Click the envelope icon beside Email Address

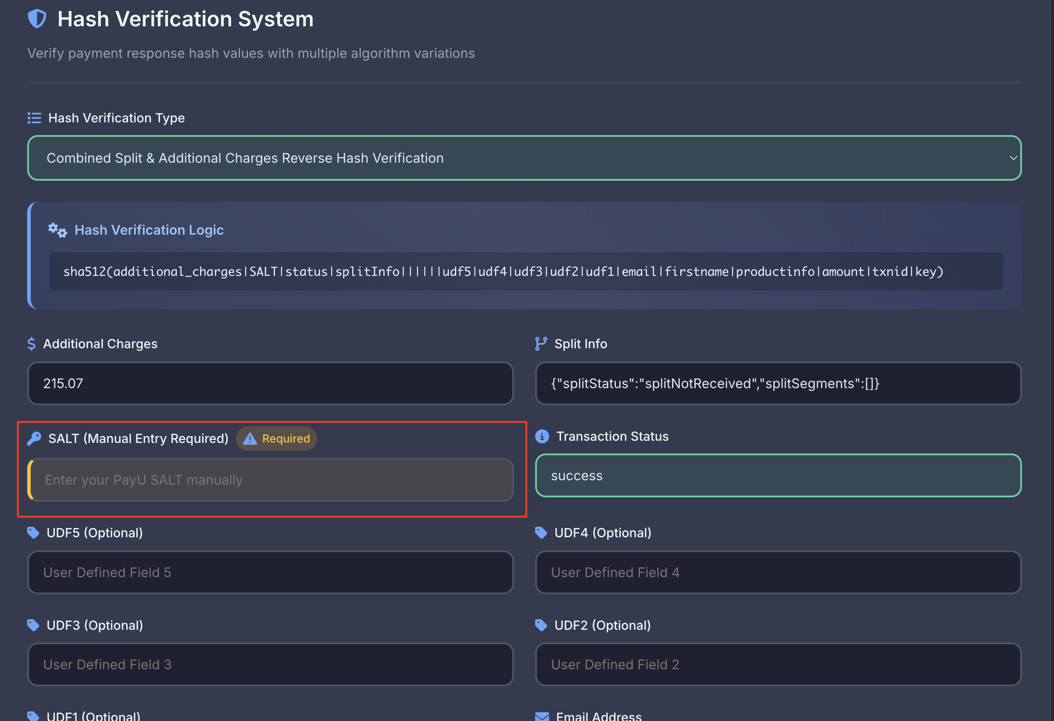[x=542, y=716]
